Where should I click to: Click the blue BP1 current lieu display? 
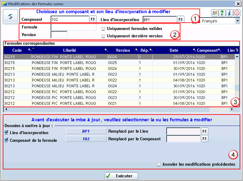(x=86, y=131)
